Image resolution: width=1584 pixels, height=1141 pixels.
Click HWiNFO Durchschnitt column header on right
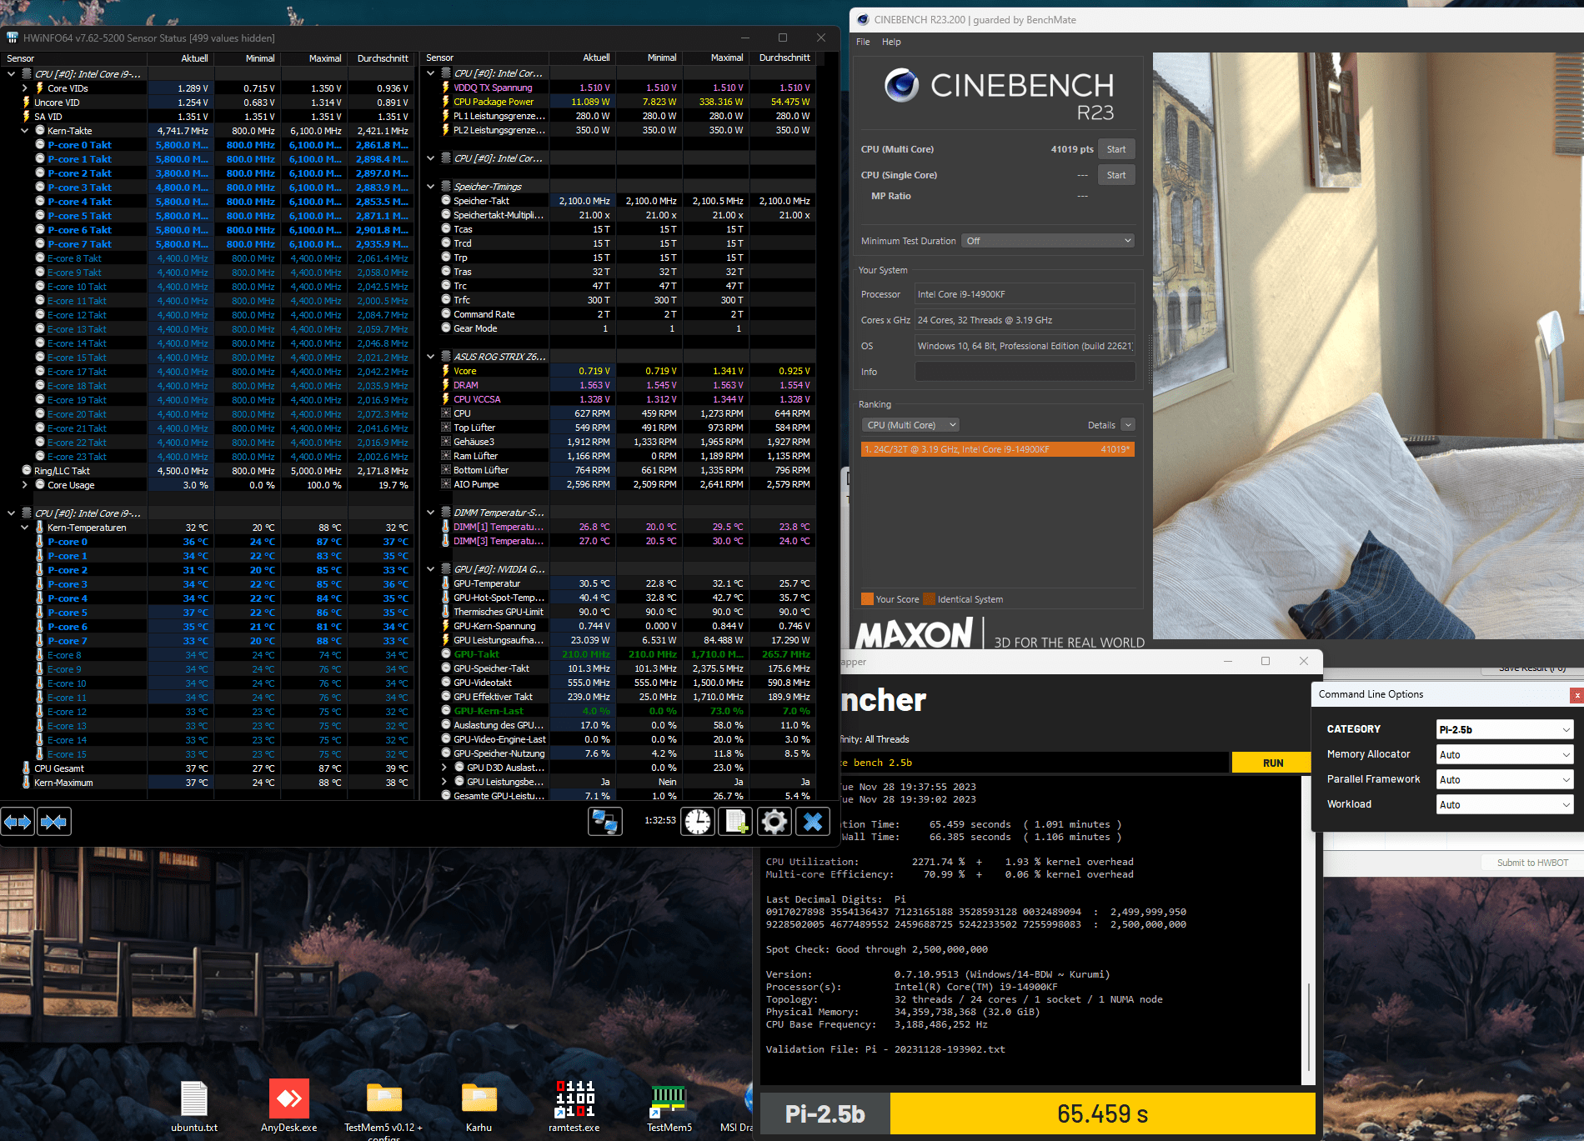click(x=783, y=58)
